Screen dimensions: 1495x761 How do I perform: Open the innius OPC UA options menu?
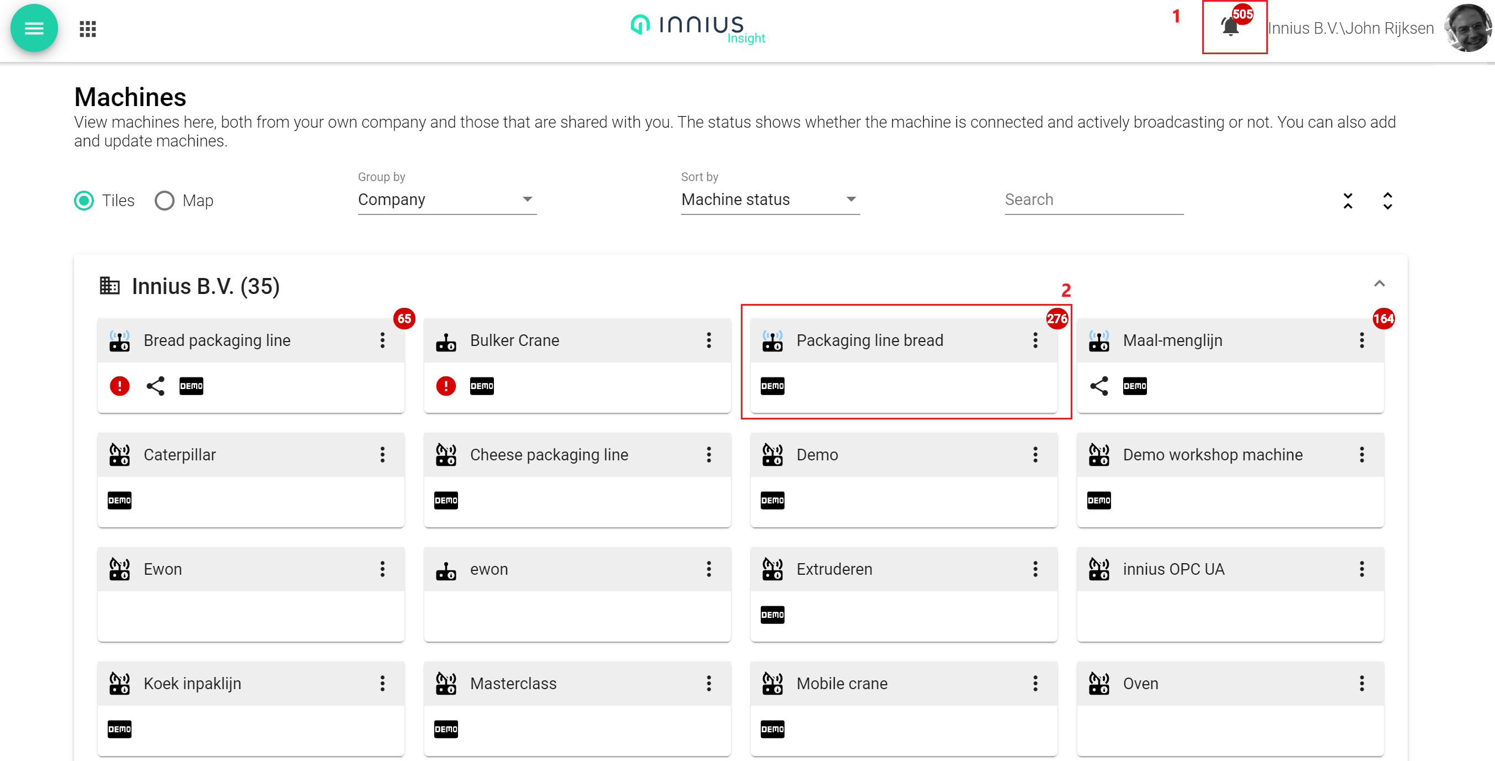tap(1361, 569)
